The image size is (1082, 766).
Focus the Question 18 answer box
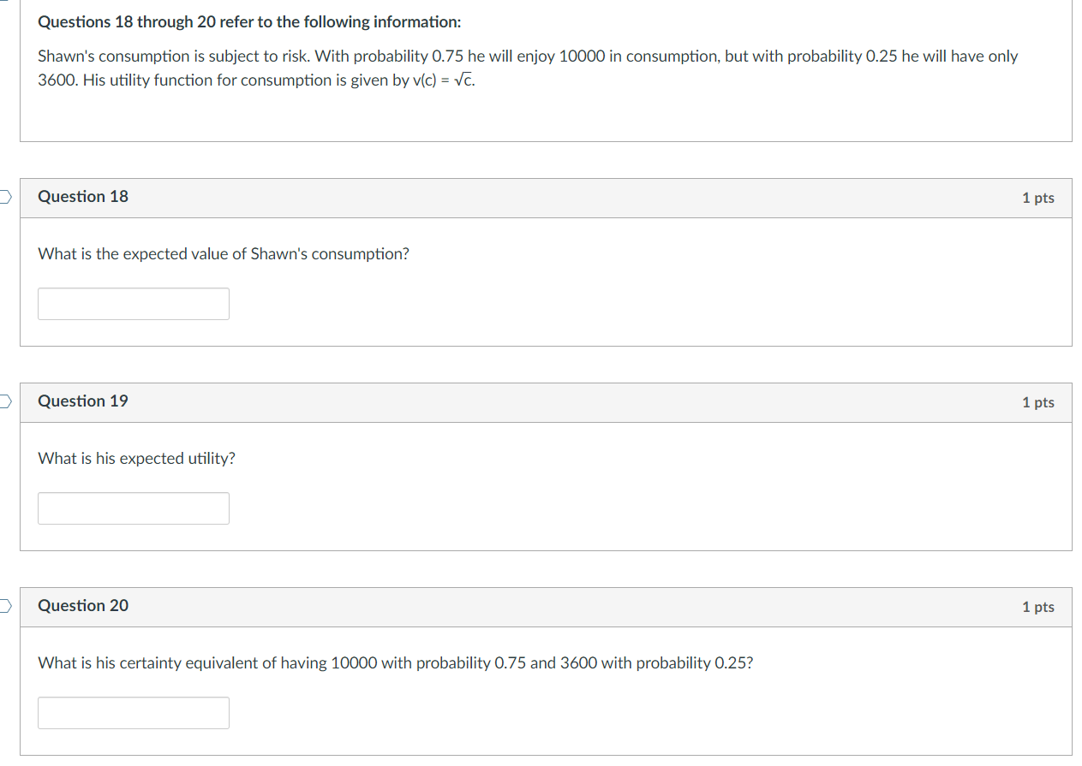134,304
